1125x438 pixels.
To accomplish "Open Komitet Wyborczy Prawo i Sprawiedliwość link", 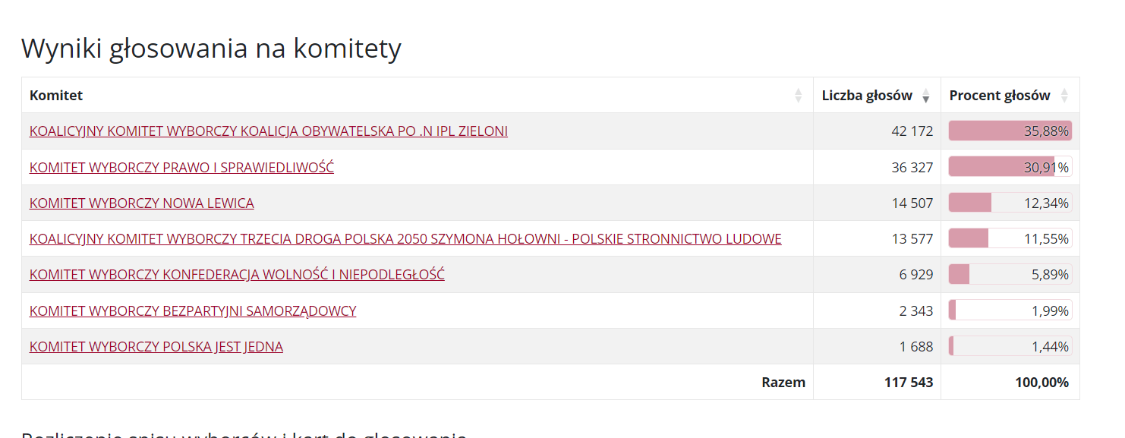I will pos(181,167).
